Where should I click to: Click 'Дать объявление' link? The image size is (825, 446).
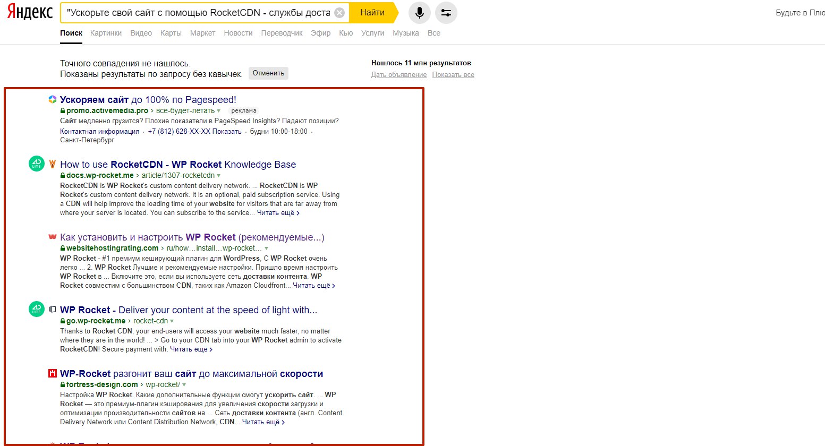click(x=399, y=75)
